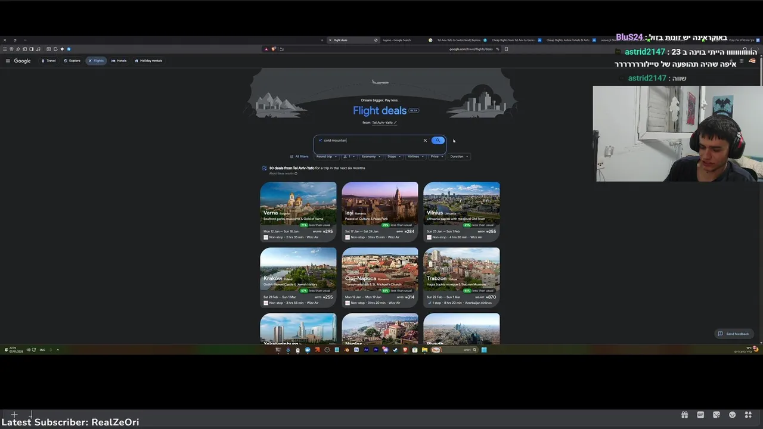Click the emoji face icon in the bottom bar
This screenshot has width=763, height=429.
732,415
